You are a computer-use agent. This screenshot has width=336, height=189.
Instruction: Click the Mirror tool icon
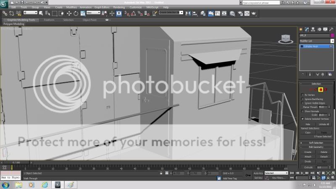click(x=188, y=13)
